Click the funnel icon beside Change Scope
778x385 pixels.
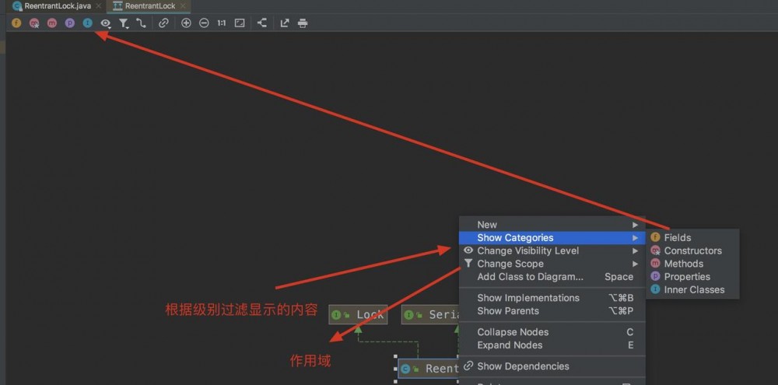point(468,264)
